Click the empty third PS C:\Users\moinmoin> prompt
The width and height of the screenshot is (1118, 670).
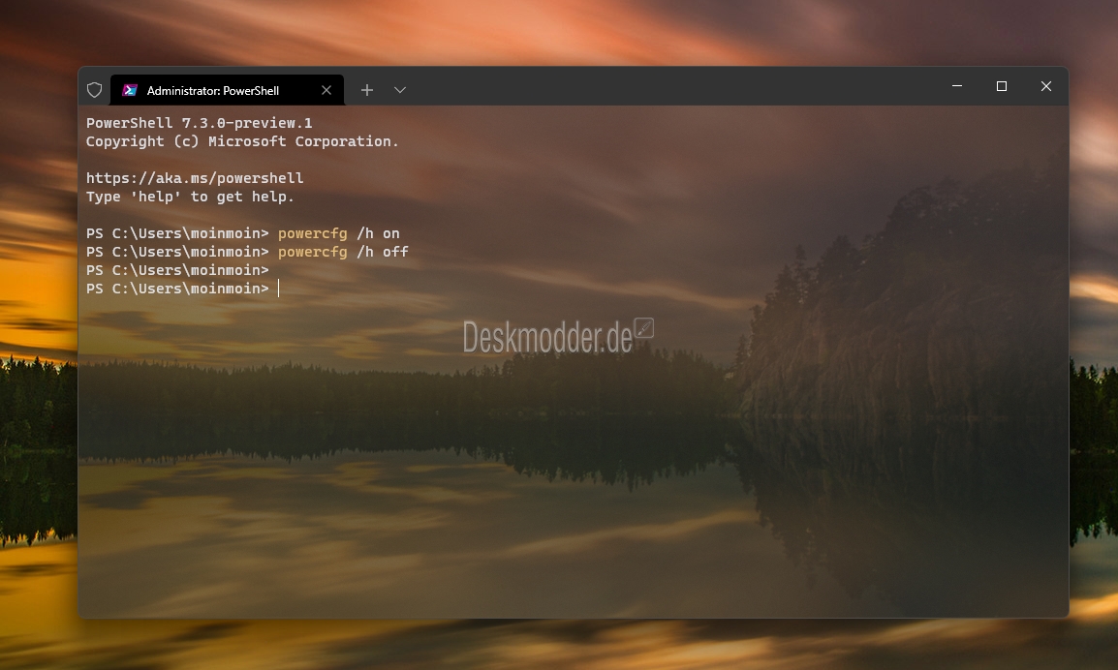(x=177, y=271)
